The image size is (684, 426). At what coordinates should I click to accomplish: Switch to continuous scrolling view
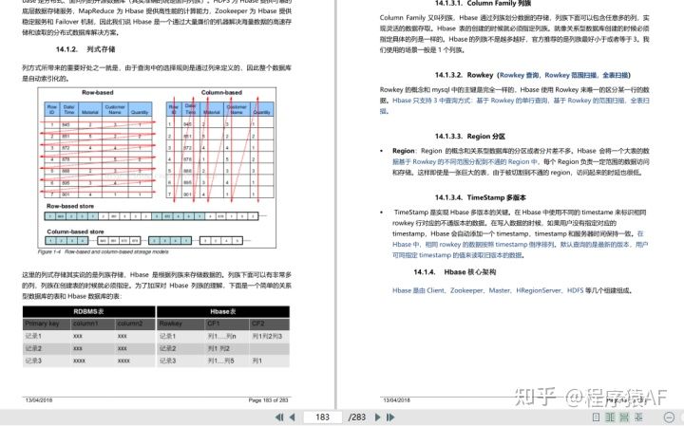[x=624, y=417]
